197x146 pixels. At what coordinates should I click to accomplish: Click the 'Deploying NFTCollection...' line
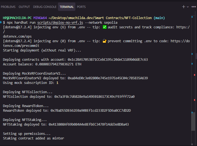click(28, 92)
